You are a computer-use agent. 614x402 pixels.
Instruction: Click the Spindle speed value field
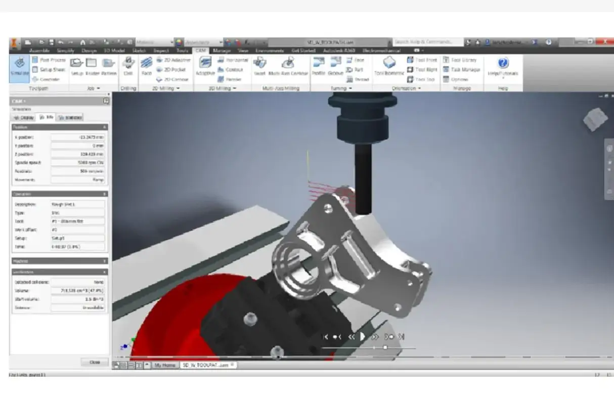point(78,162)
